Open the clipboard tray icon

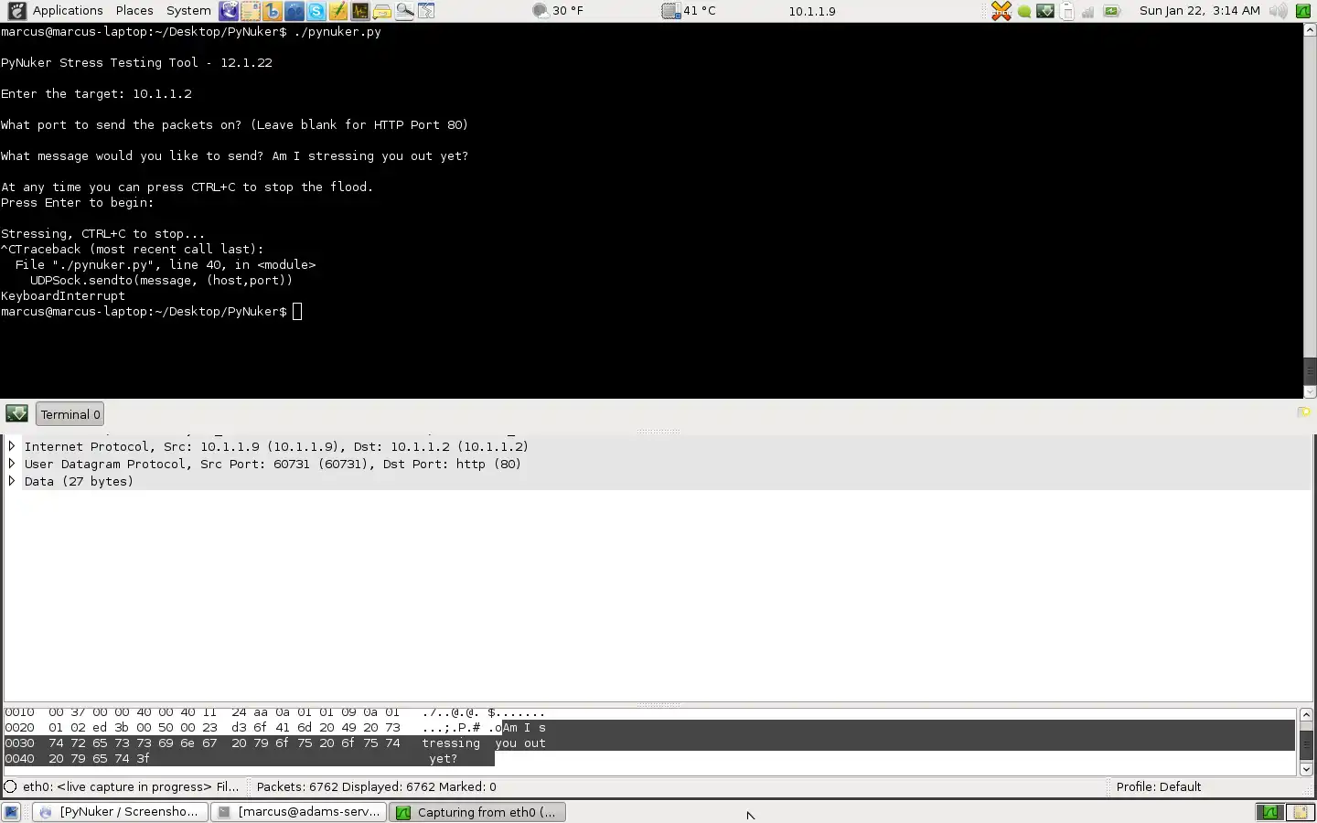1067,11
